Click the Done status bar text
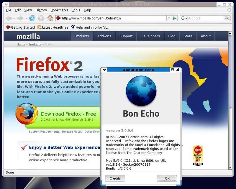The width and height of the screenshot is (236, 189). click(10, 172)
